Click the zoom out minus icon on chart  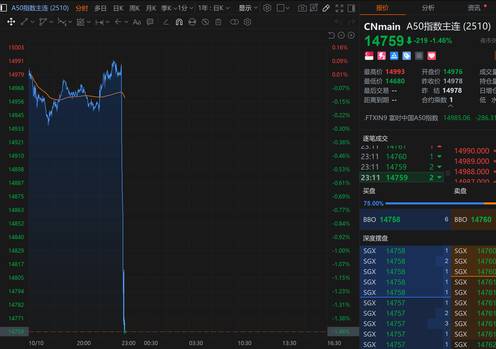pyautogui.click(x=341, y=35)
